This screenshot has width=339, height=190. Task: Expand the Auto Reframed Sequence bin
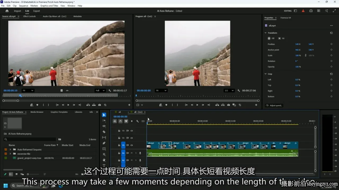click(10, 150)
